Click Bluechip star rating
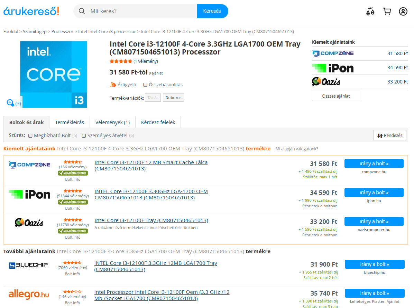This screenshot has width=414, height=308. pyautogui.click(x=72, y=263)
